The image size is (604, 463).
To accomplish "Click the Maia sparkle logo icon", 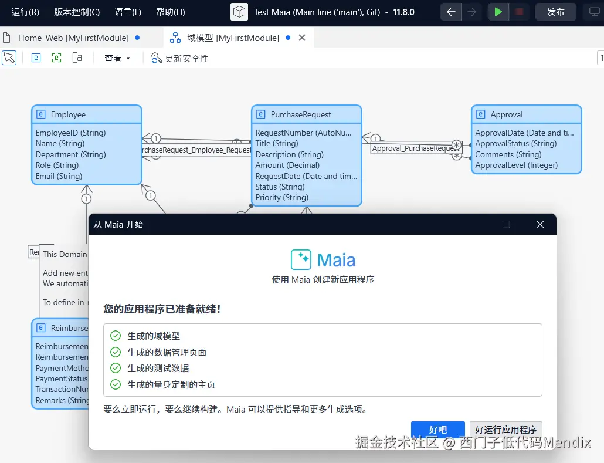I will point(301,259).
